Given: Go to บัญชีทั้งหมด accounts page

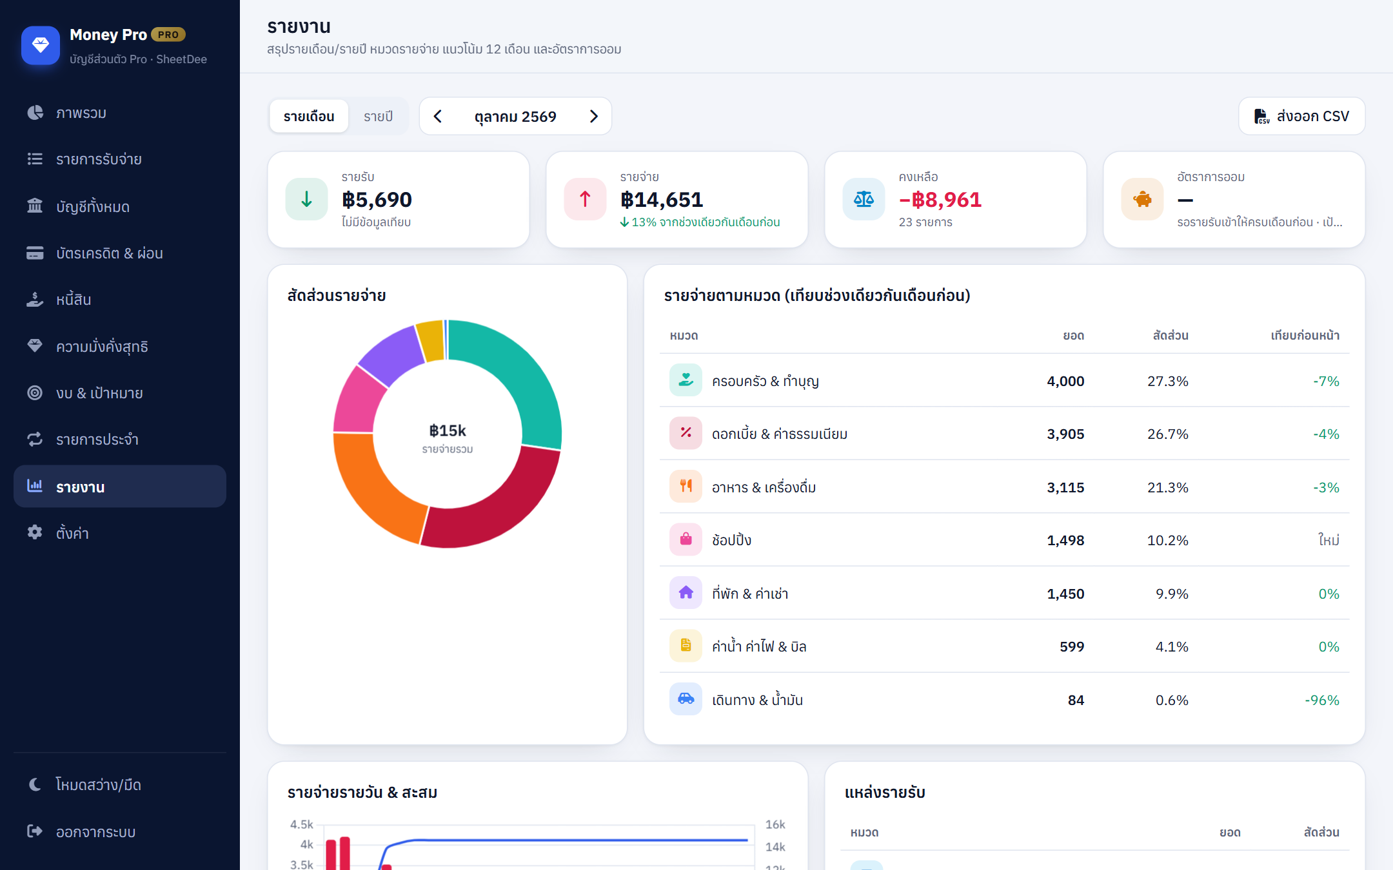Looking at the screenshot, I should (120, 206).
